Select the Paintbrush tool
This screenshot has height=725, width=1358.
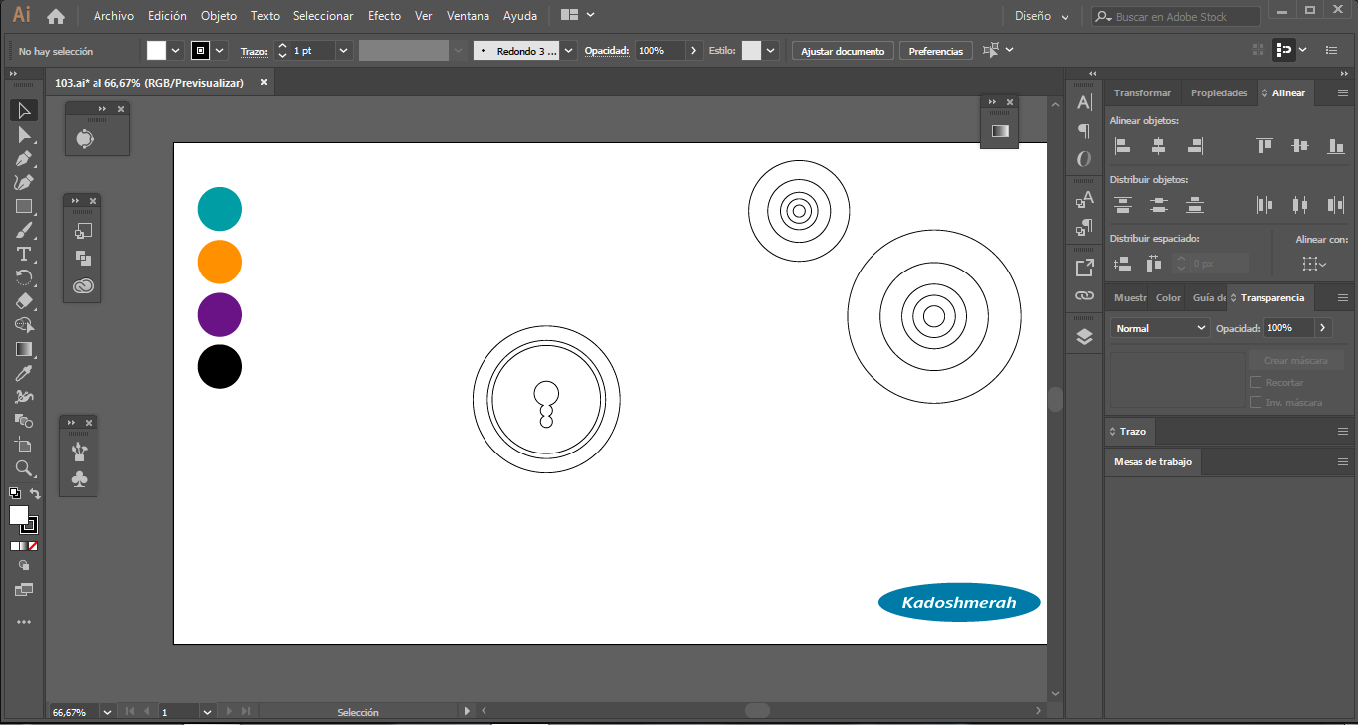coord(24,230)
